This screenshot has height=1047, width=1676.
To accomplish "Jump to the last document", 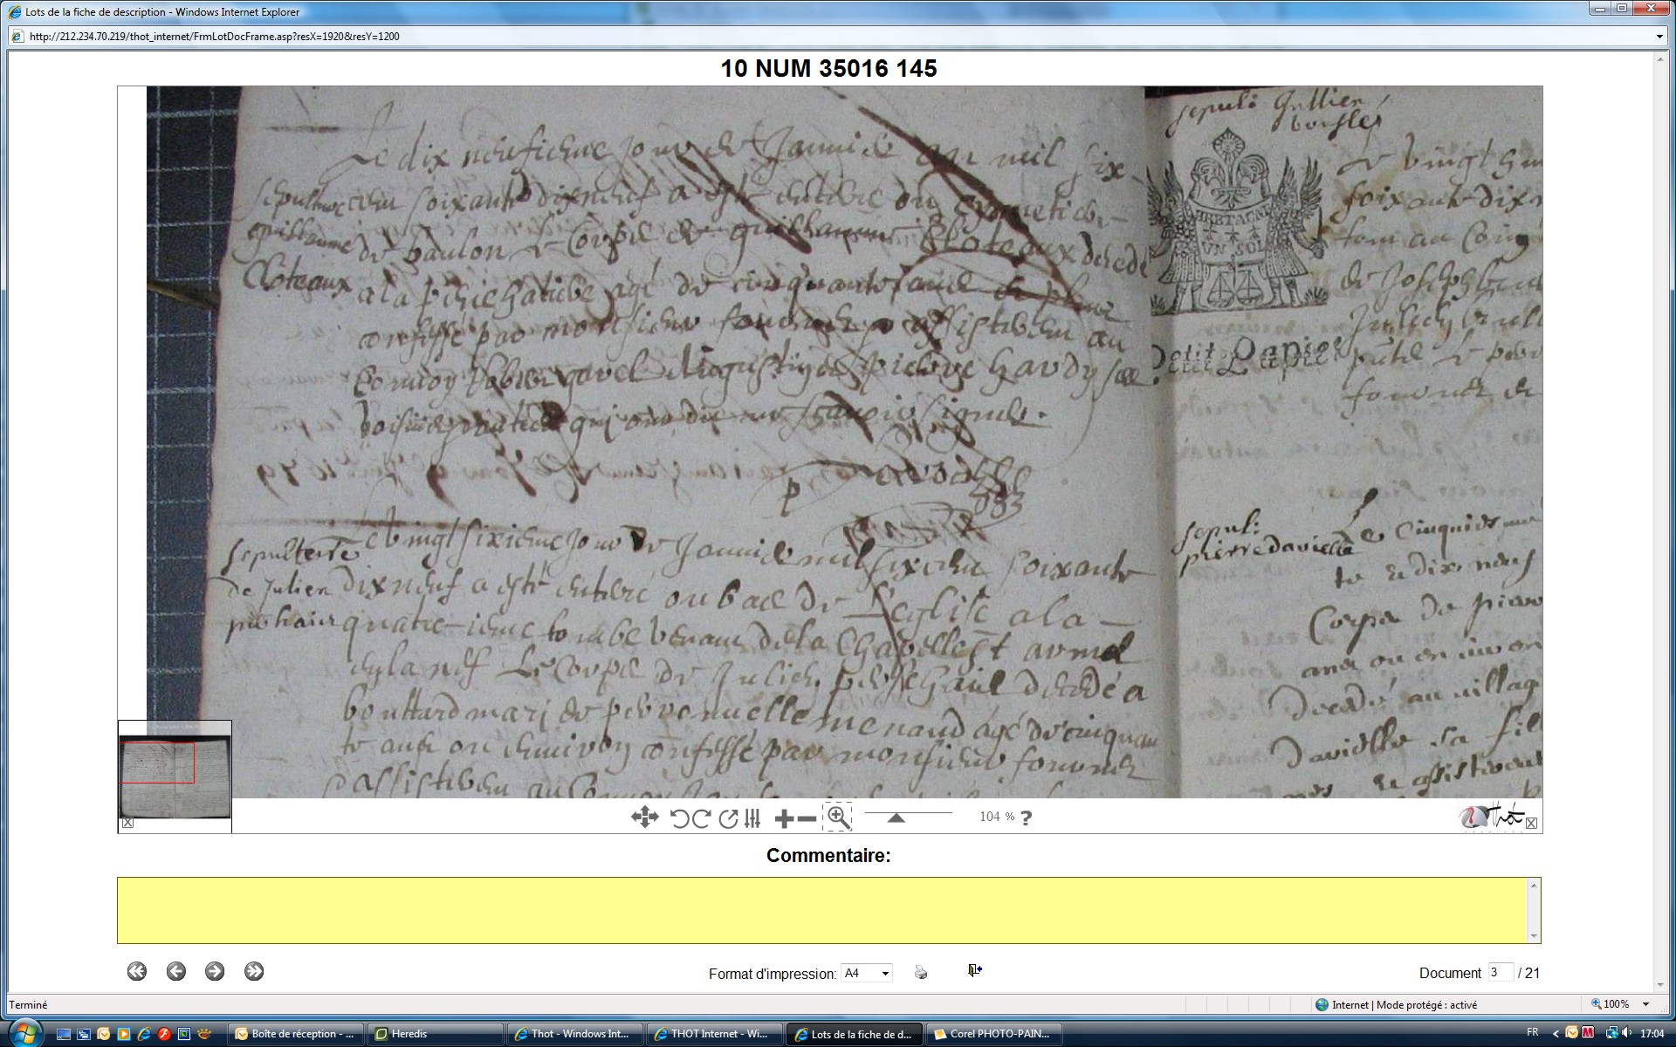I will click(254, 971).
